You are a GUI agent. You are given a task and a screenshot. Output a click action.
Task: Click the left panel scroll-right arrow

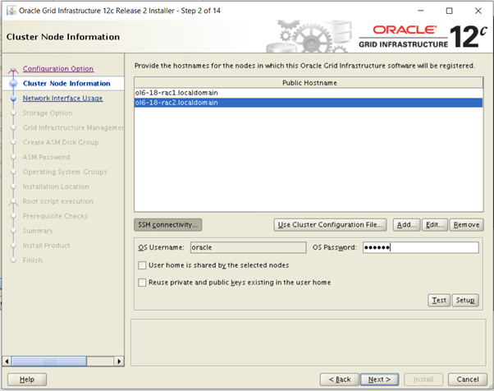(119, 361)
